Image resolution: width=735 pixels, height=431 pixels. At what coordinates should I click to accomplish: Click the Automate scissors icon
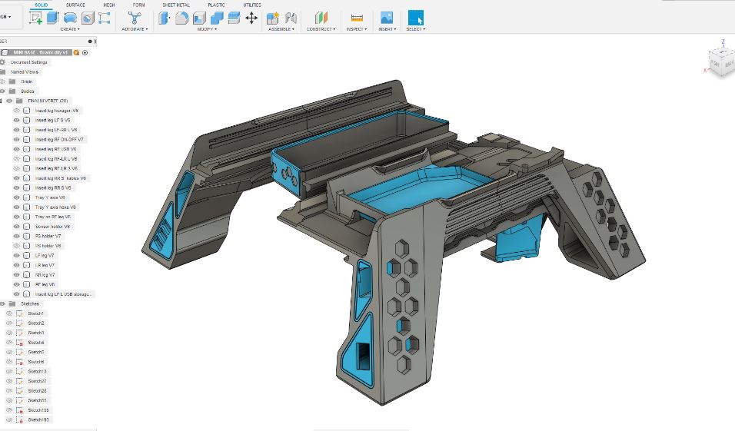coord(135,18)
